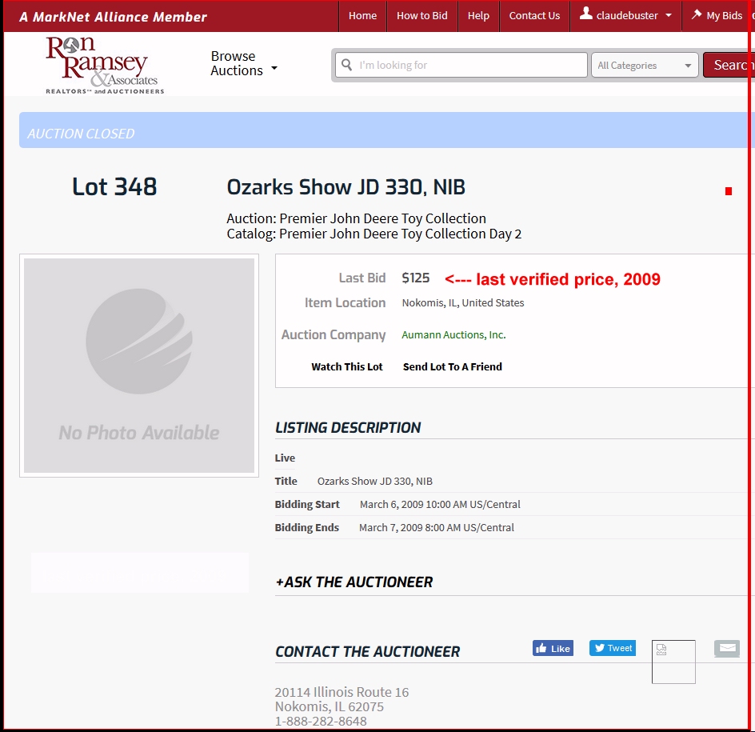Viewport: 755px width, 732px height.
Task: Click the gavel icon beside My Bids
Action: 697,14
